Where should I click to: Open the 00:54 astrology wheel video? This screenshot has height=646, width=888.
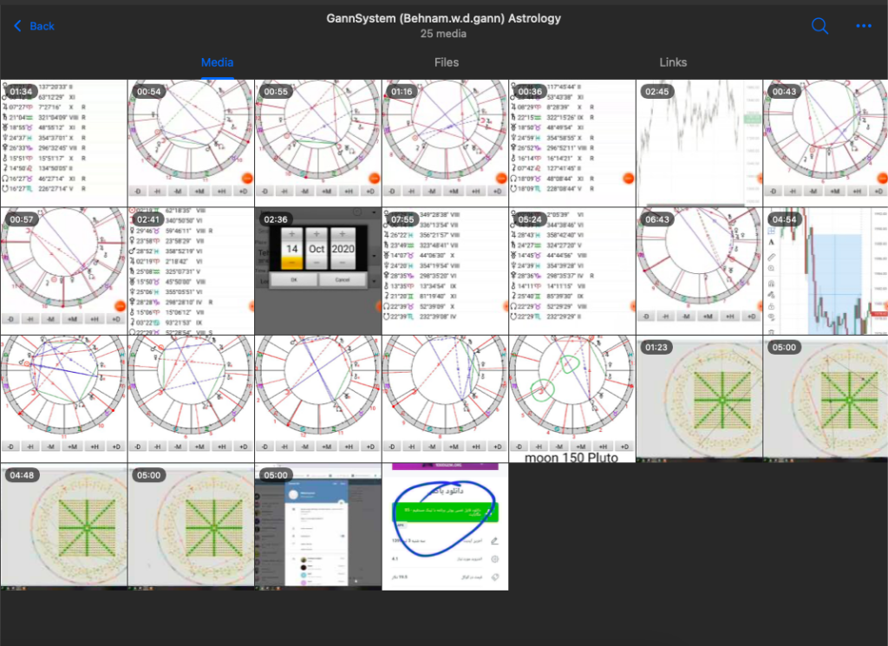(191, 143)
